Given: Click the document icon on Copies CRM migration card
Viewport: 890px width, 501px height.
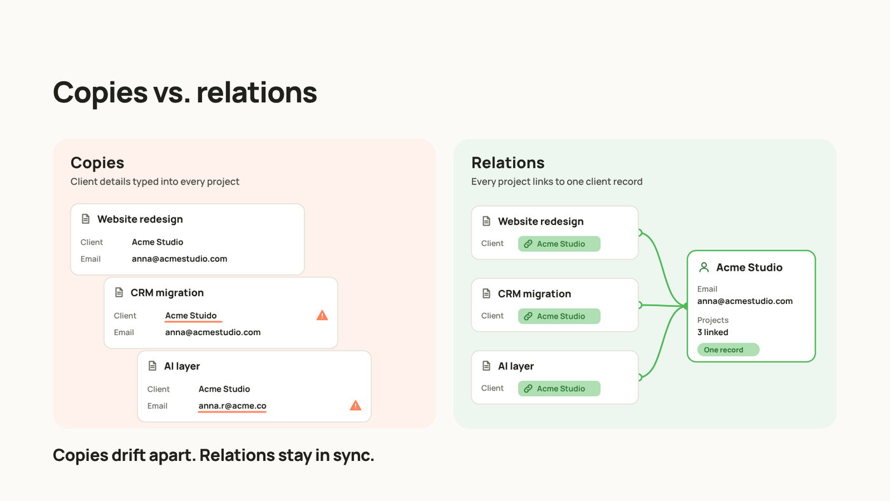Looking at the screenshot, I should (119, 292).
